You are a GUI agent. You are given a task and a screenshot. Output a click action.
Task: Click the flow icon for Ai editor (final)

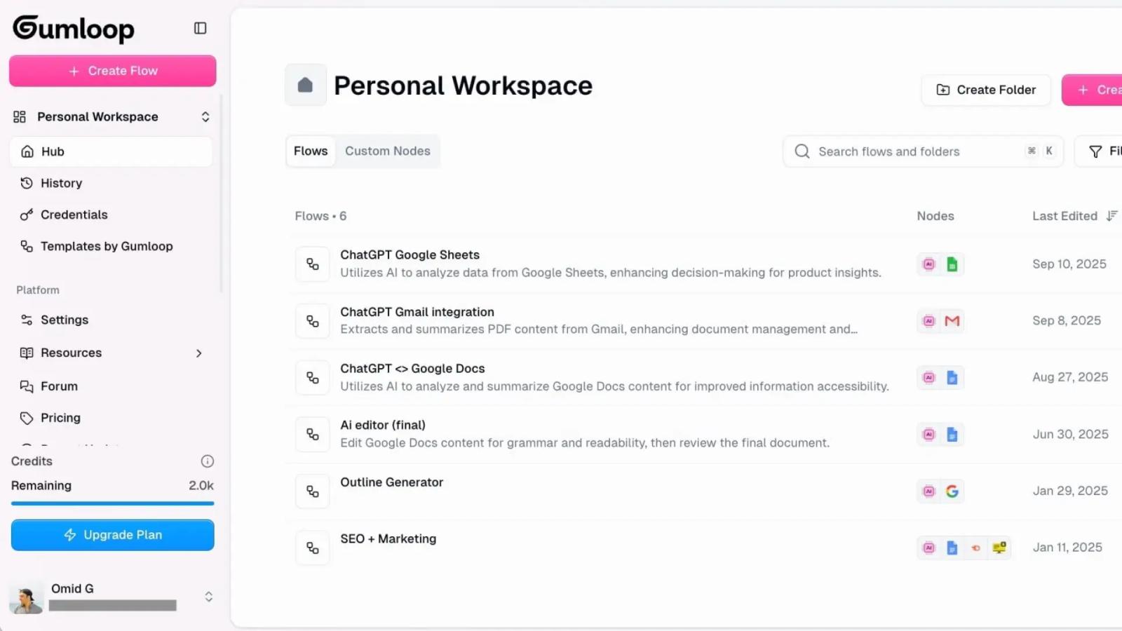[x=313, y=435]
